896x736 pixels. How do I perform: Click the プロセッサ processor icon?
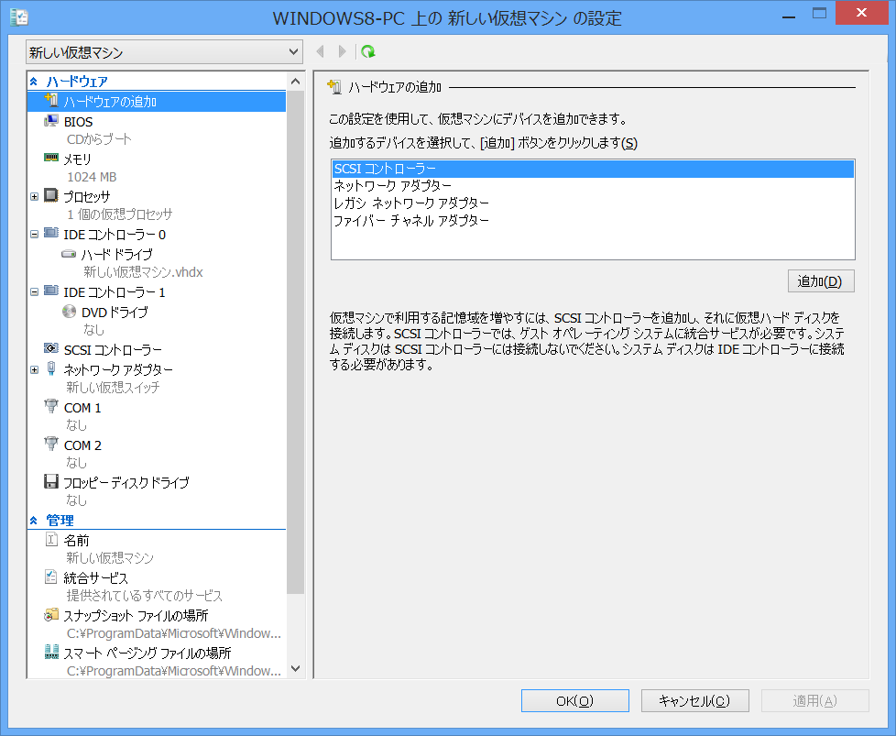click(51, 195)
